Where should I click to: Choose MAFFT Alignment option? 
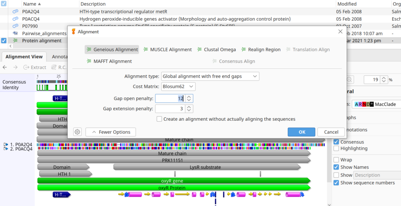[109, 61]
